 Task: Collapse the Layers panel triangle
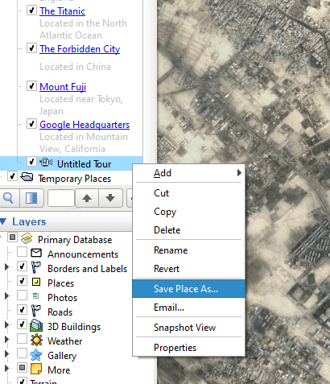coord(3,221)
